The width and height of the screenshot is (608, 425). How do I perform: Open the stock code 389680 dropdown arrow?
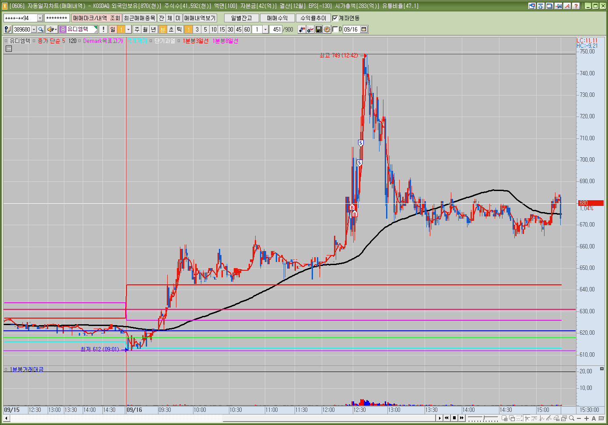[x=34, y=29]
